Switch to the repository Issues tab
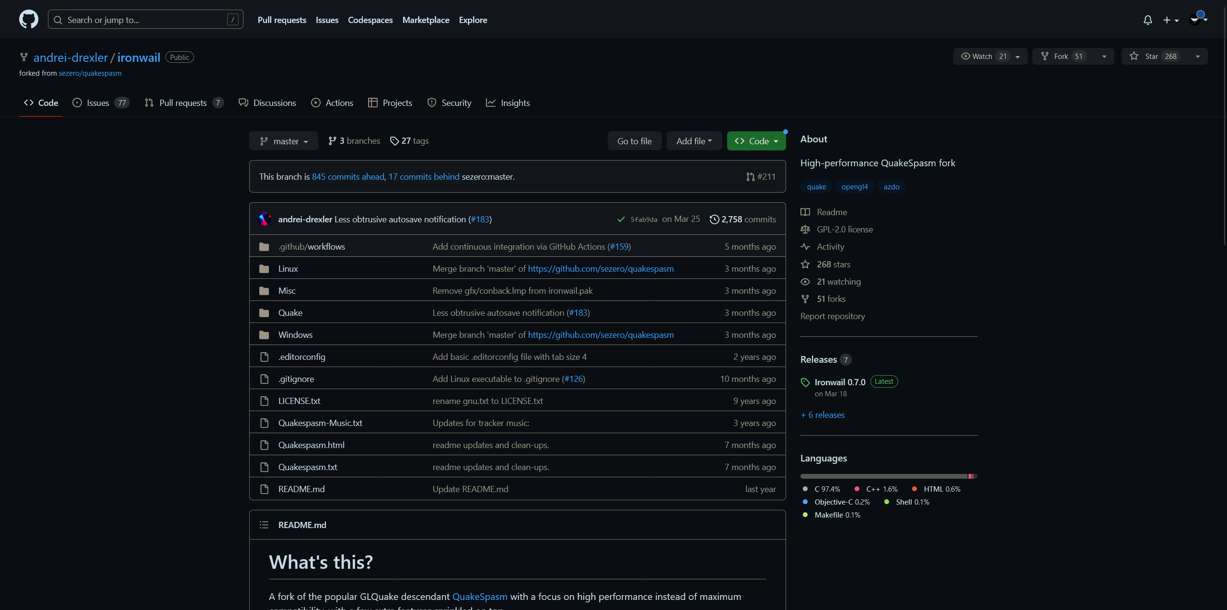Viewport: 1227px width, 610px height. click(101, 103)
